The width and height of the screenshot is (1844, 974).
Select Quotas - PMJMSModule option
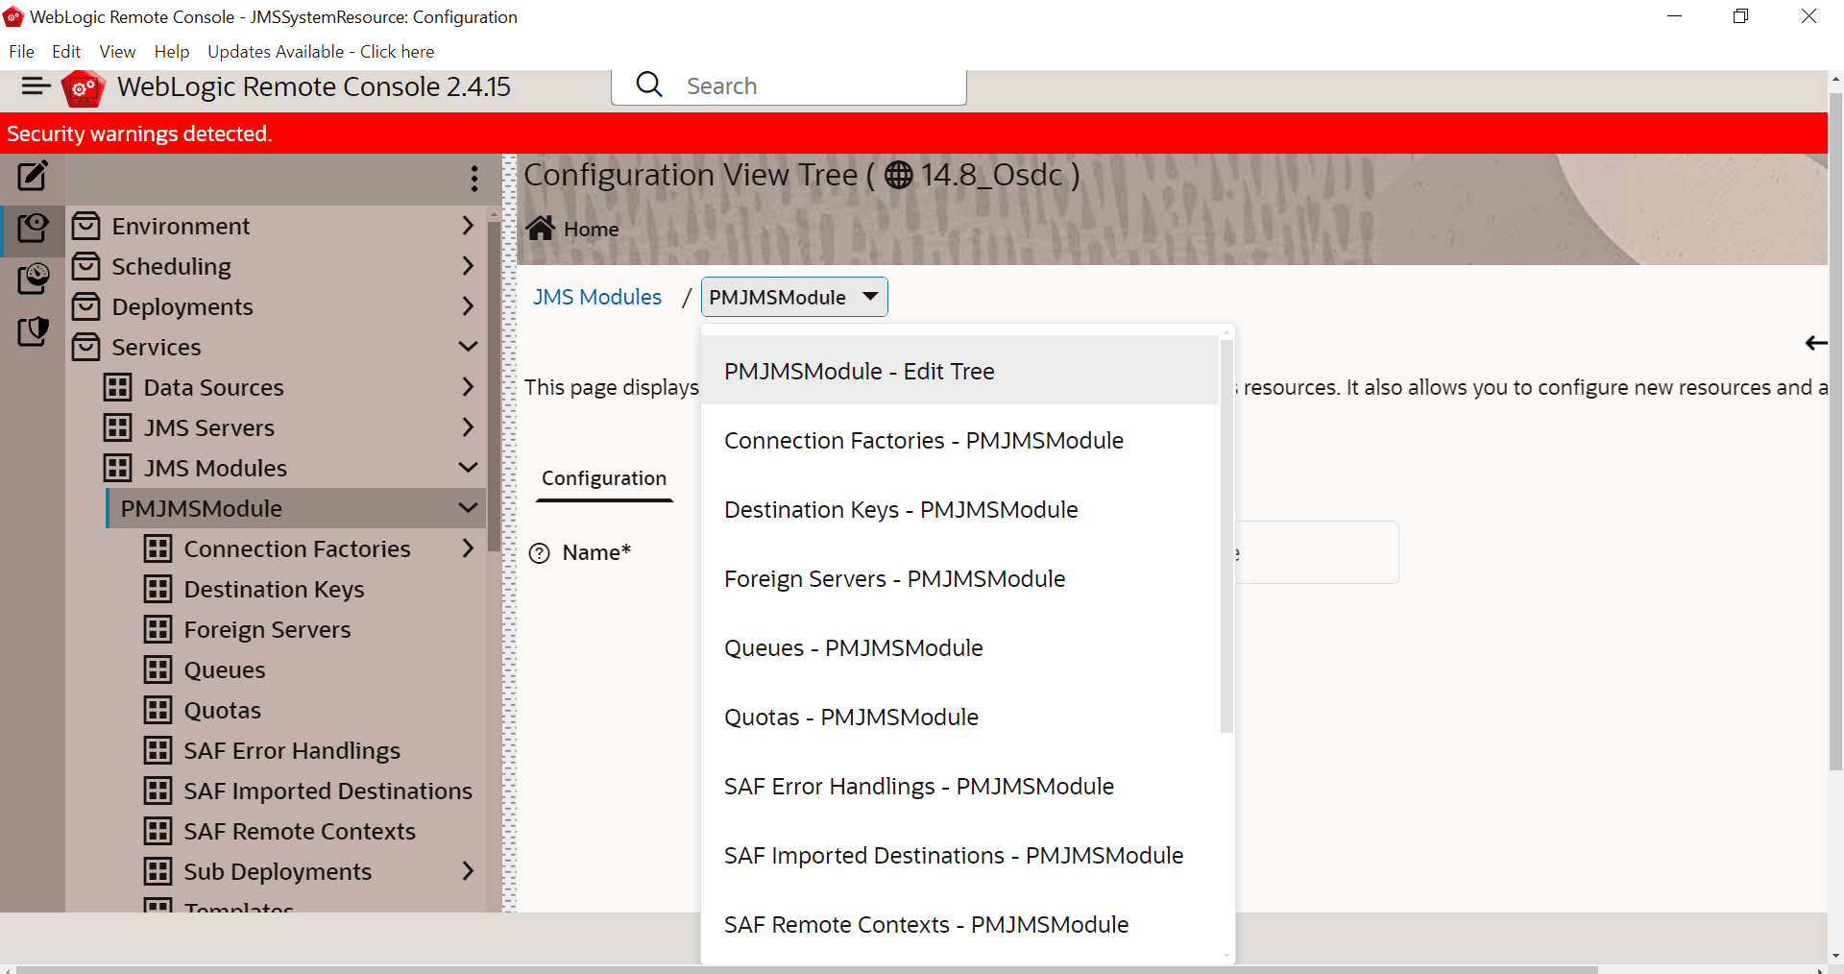[960, 717]
